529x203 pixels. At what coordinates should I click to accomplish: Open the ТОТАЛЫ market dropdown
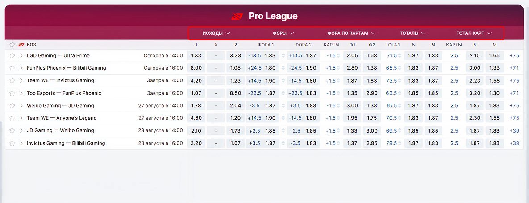(x=412, y=33)
